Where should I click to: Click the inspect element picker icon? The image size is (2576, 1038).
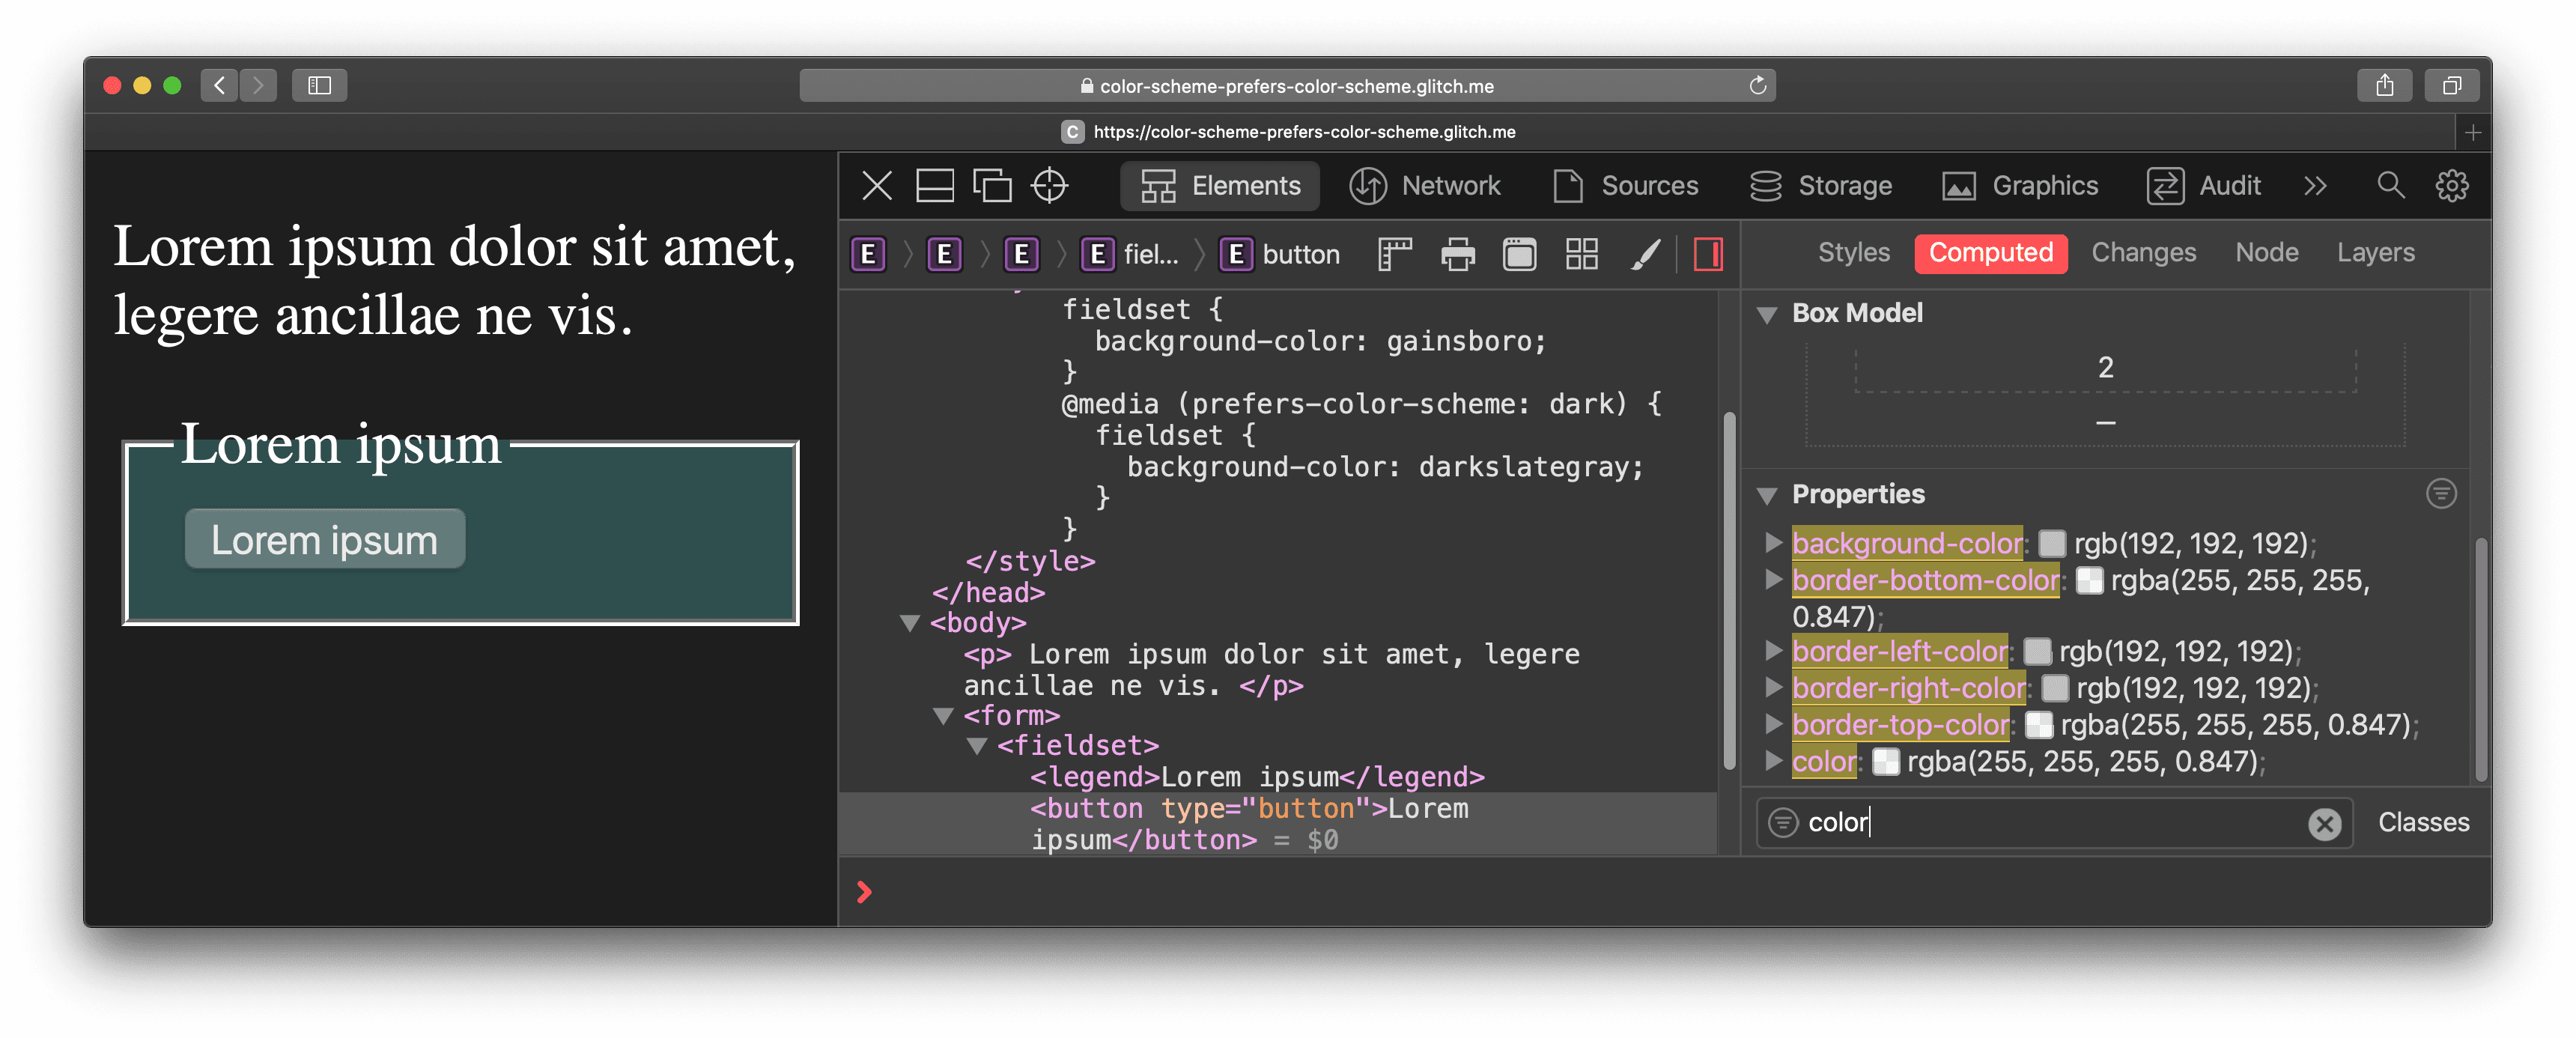click(1051, 186)
